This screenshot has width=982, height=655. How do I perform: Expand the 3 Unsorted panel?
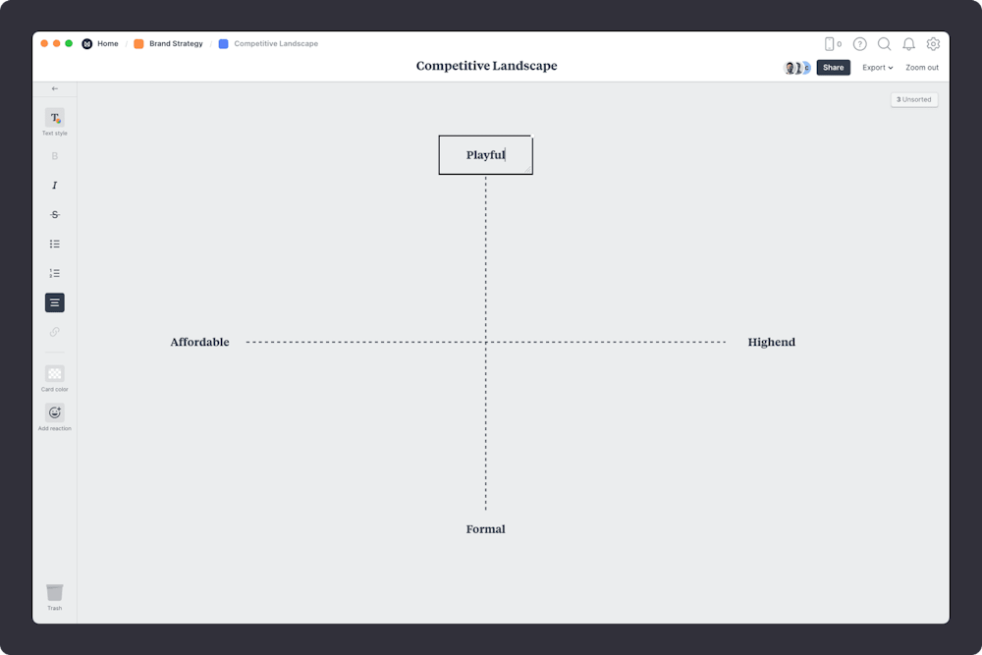coord(914,99)
